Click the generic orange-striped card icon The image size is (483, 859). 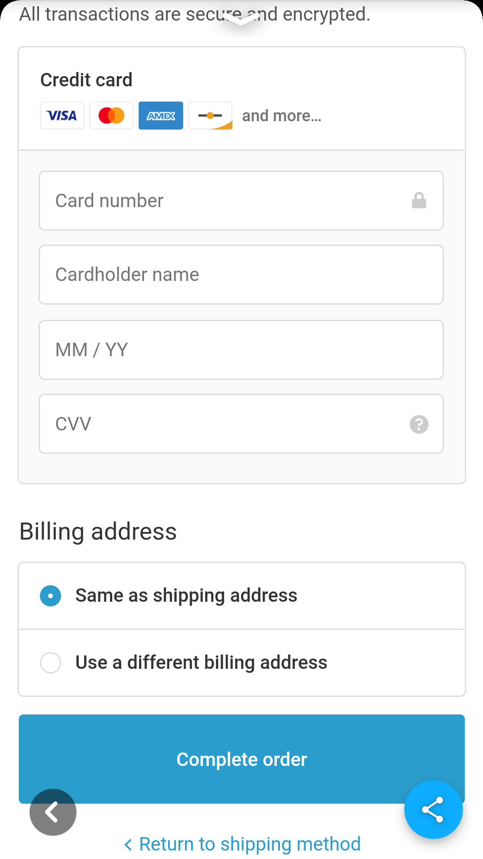210,115
